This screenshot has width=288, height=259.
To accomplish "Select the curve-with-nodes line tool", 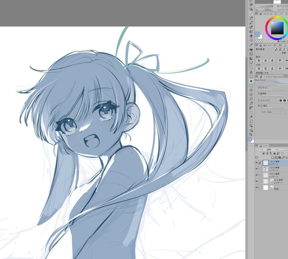I will pos(251,63).
